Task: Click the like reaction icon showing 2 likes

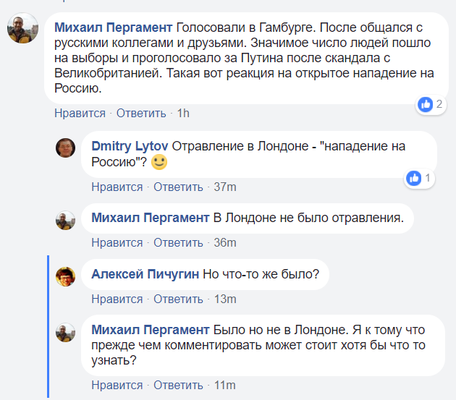Action: [x=425, y=104]
